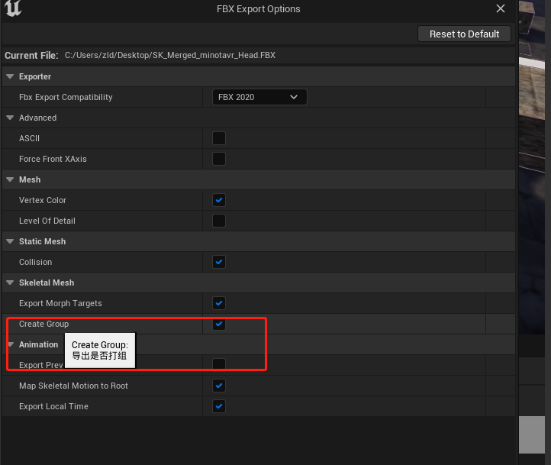Click the ASCII label
This screenshot has width=551, height=465.
pos(29,138)
